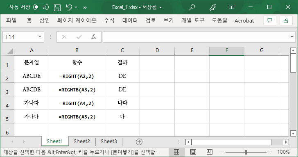The height and width of the screenshot is (157, 298).
Task: Click cell B3 with =RIGHTB(A3,2)
Action: 77,89
